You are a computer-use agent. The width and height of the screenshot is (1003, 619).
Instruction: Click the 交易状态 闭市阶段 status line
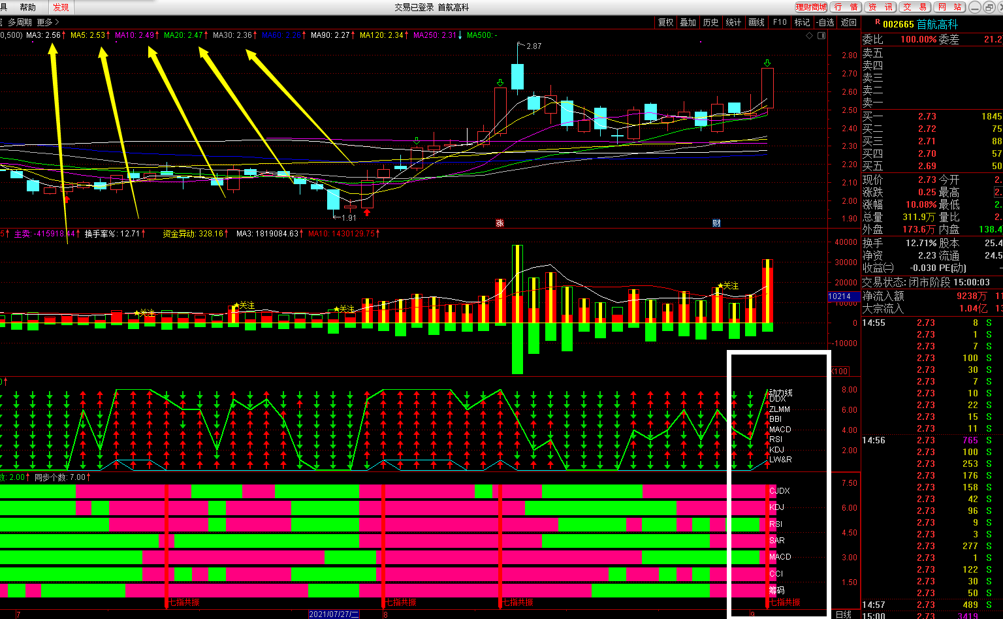(926, 282)
